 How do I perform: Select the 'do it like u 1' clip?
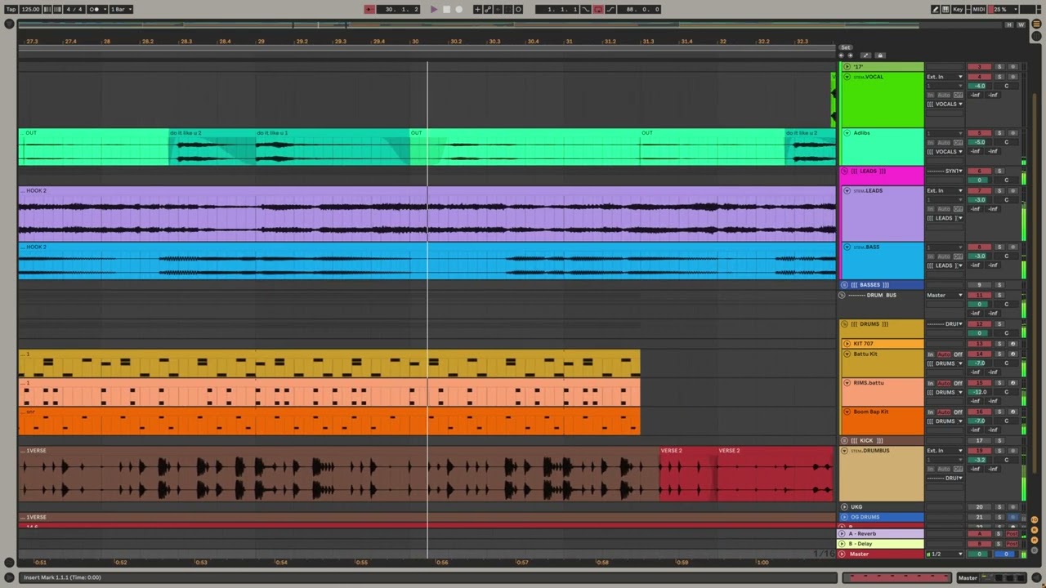pos(333,147)
